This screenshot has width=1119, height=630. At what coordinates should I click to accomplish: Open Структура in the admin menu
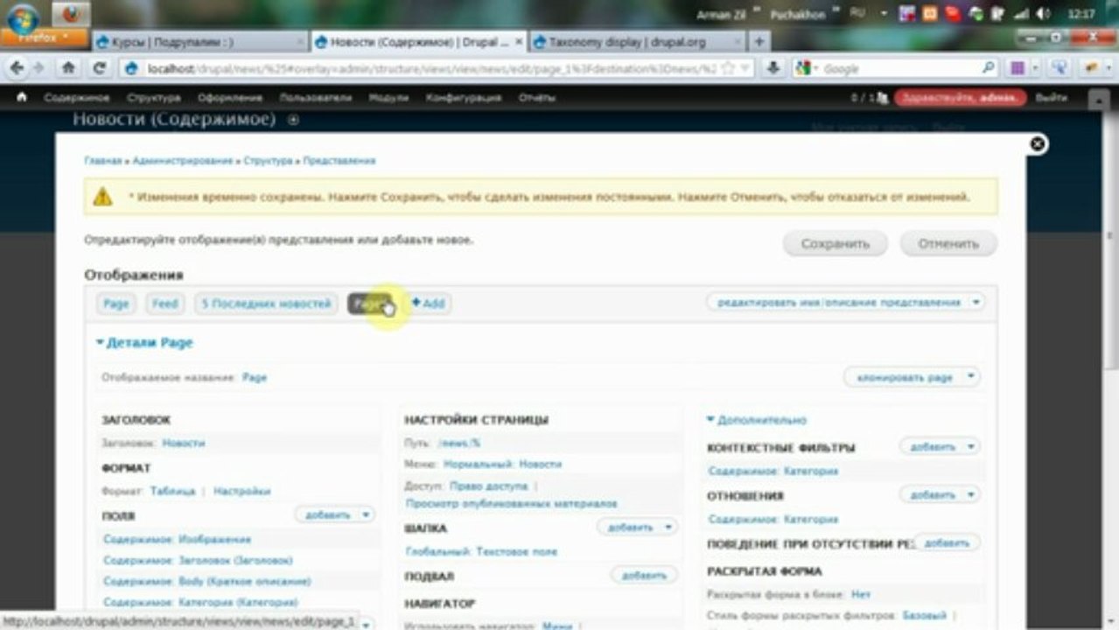pyautogui.click(x=153, y=98)
